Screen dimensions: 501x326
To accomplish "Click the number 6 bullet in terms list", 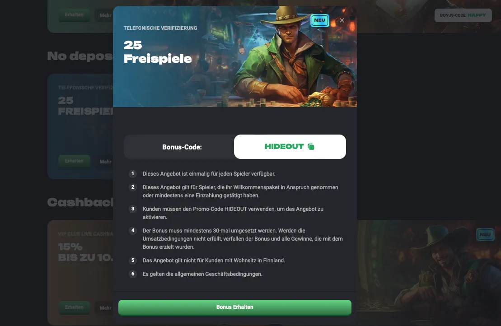I will click(x=133, y=274).
